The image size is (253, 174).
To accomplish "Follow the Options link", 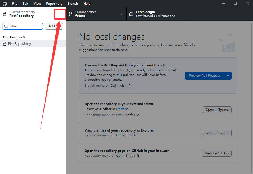I will [122, 109].
